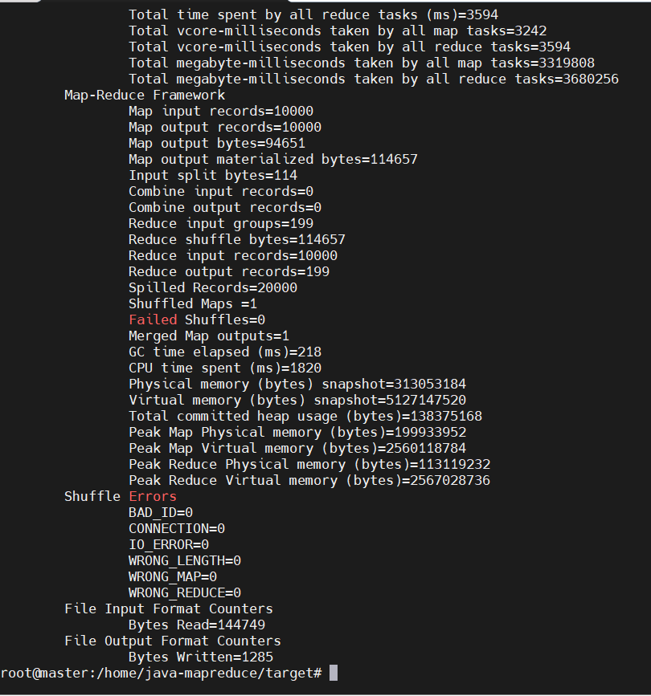This screenshot has width=651, height=696.
Task: Click the root@master shell prompt text
Action: (161, 673)
